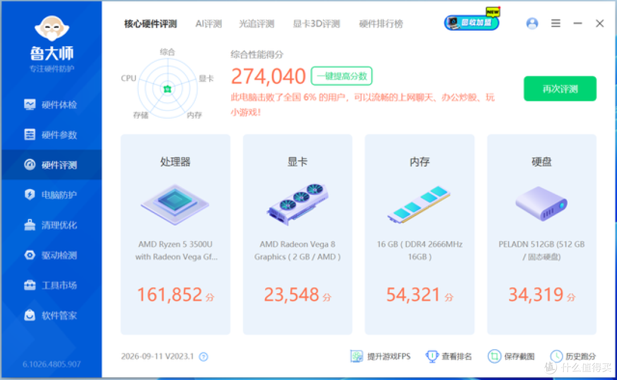Switch to the 显卡3D评测 tab

316,24
